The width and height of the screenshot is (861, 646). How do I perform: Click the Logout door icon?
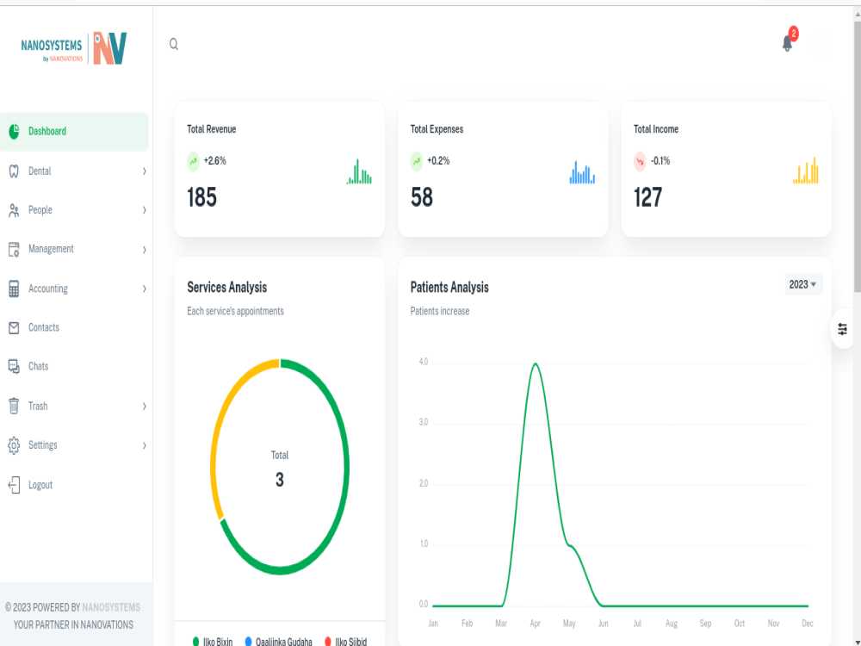click(15, 485)
